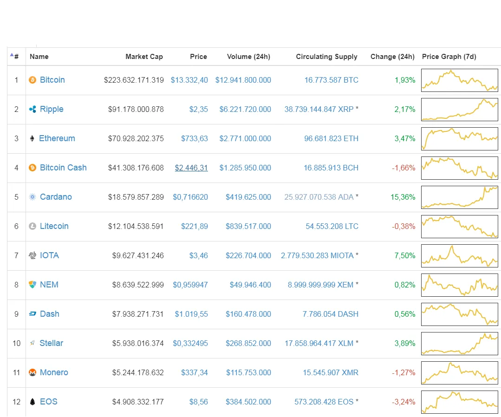The width and height of the screenshot is (501, 417).
Task: Open the Stellar name link
Action: coord(52,343)
